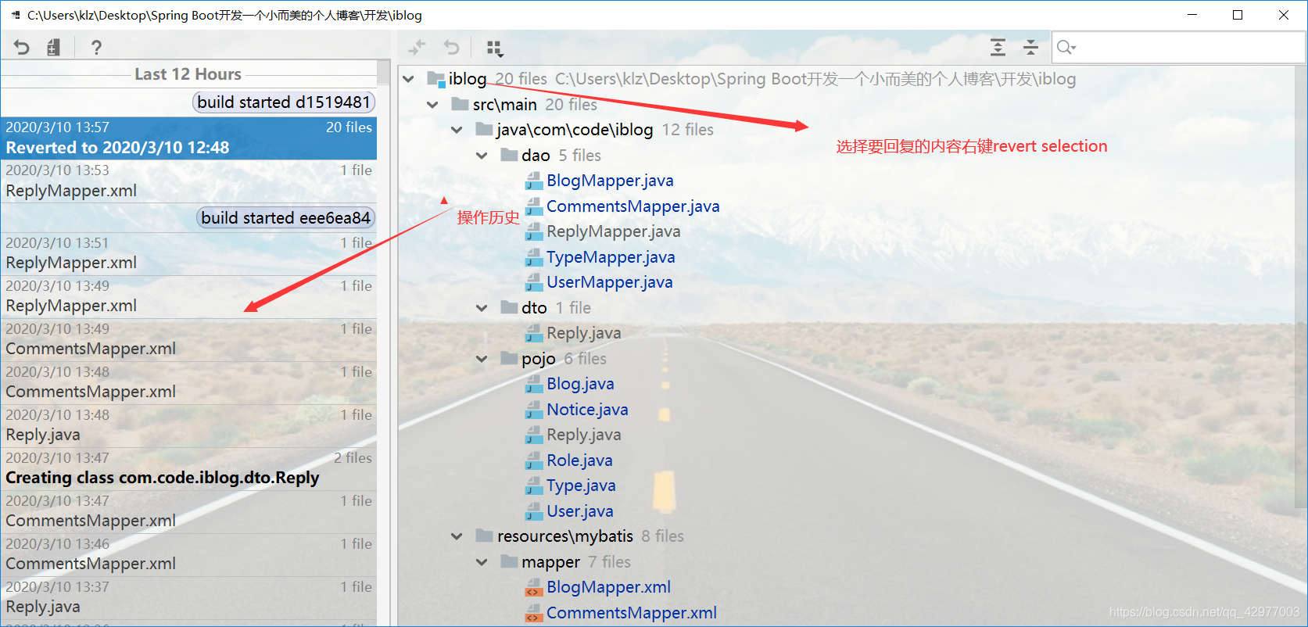Click Revert Selection icon in right toolbar
1308x627 pixels.
click(451, 48)
